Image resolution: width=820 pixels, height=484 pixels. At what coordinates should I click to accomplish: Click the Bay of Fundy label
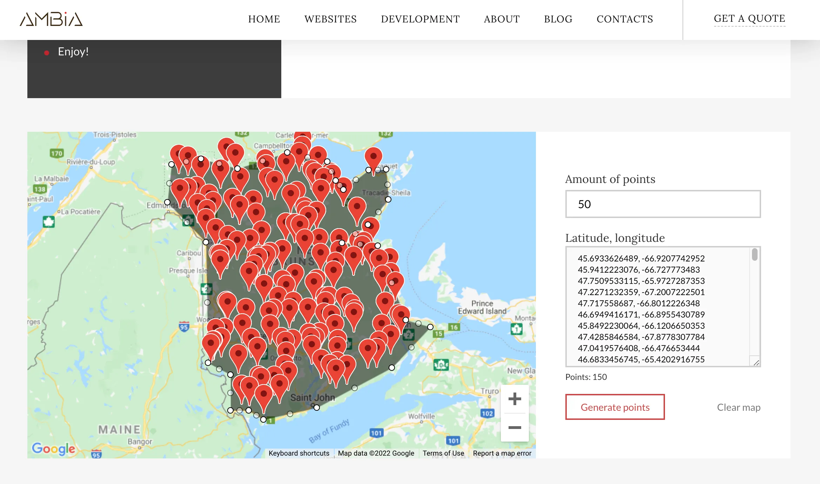click(329, 431)
